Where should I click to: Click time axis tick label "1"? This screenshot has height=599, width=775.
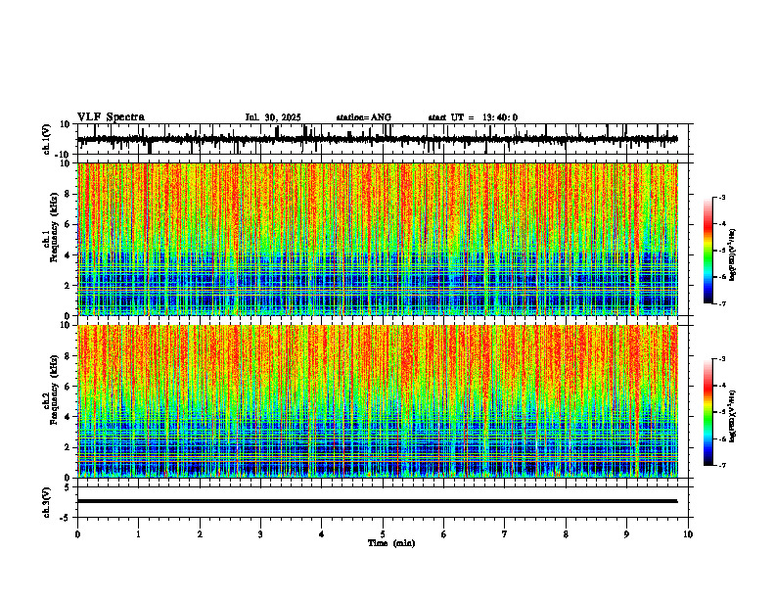138,534
